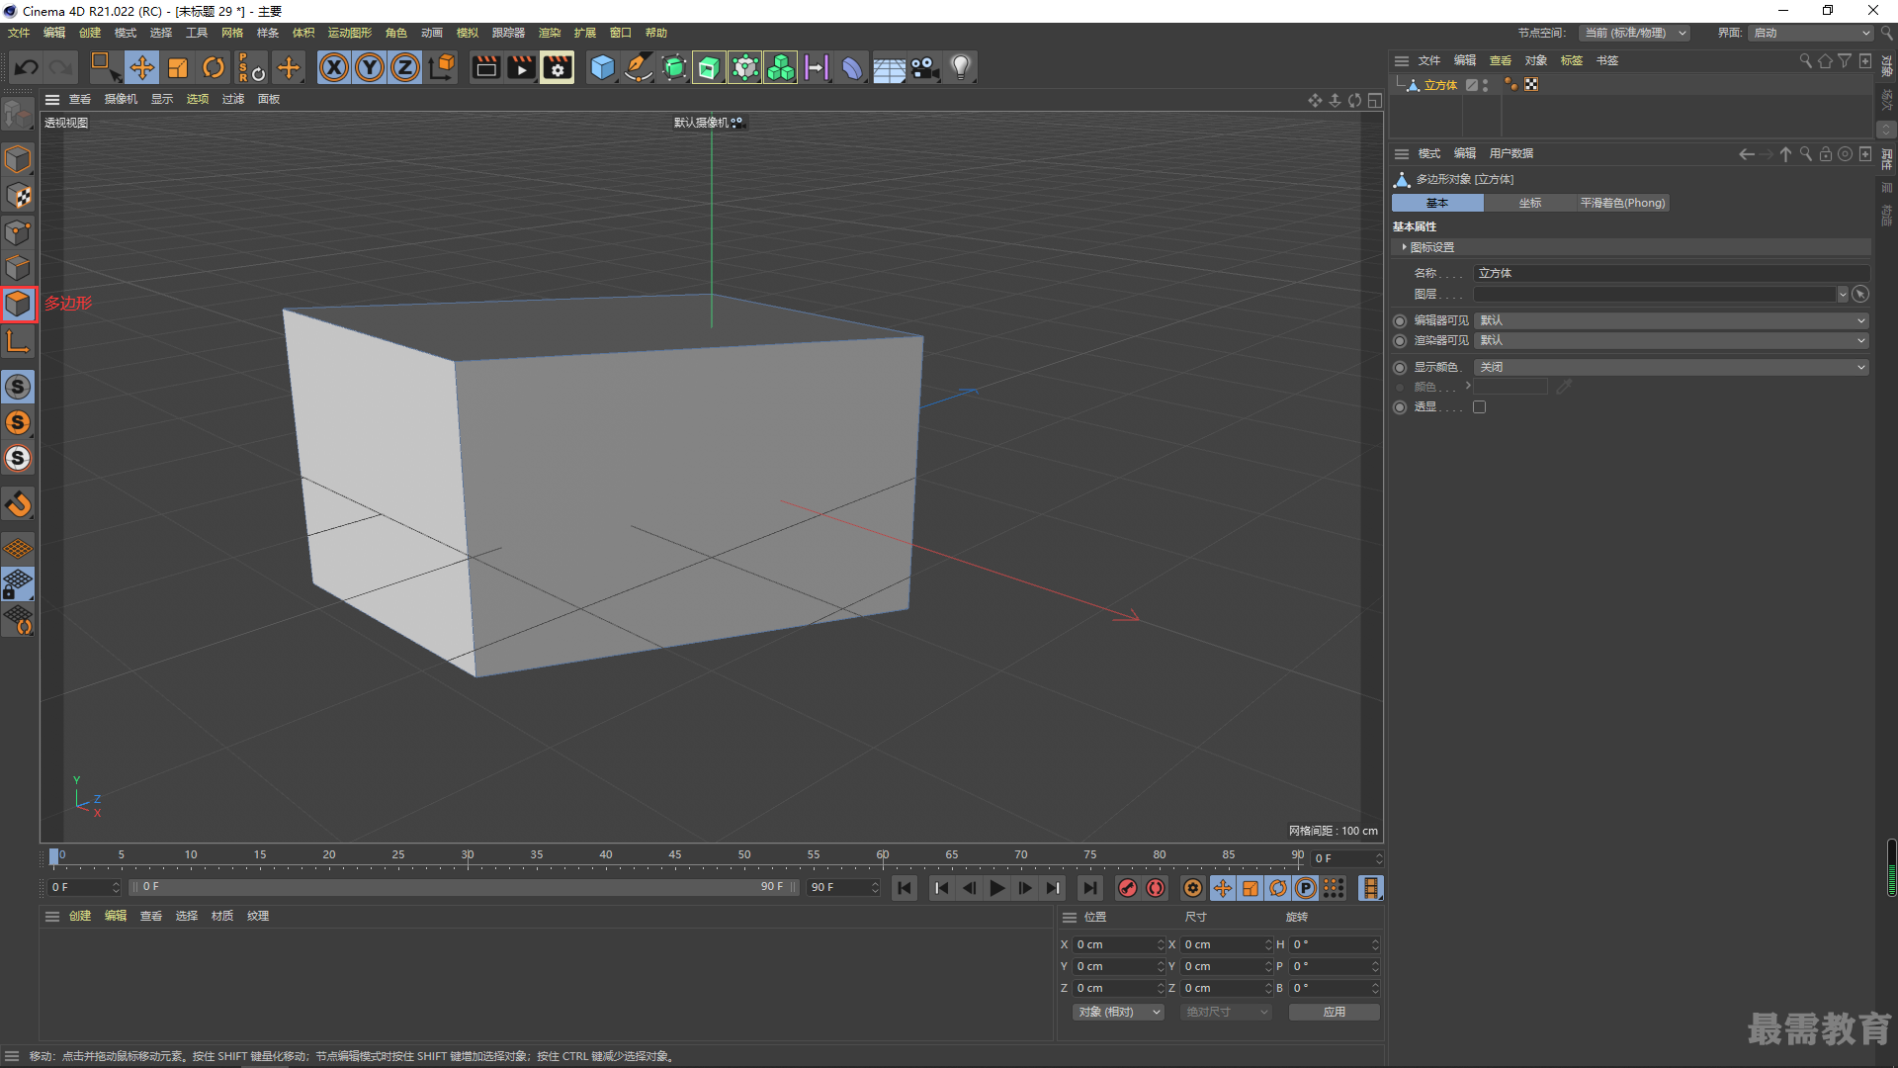Screen dimensions: 1898x1068
Task: Toggle Enable Snap magnet icon
Action: point(18,504)
